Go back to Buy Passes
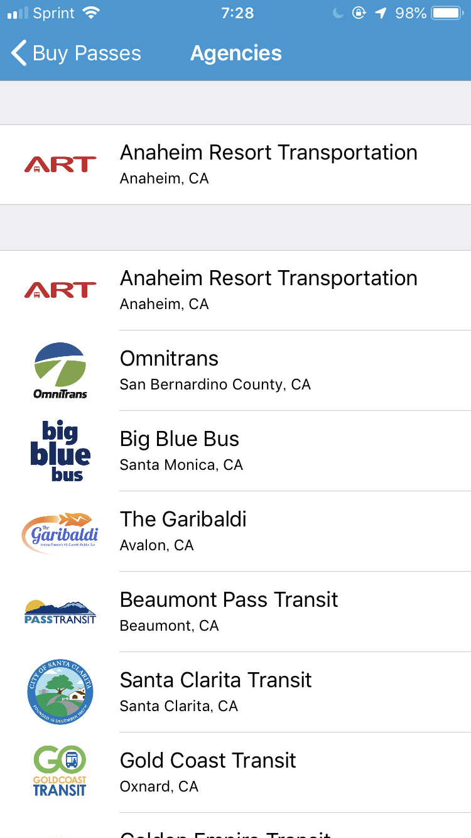471x838 pixels. 77,53
